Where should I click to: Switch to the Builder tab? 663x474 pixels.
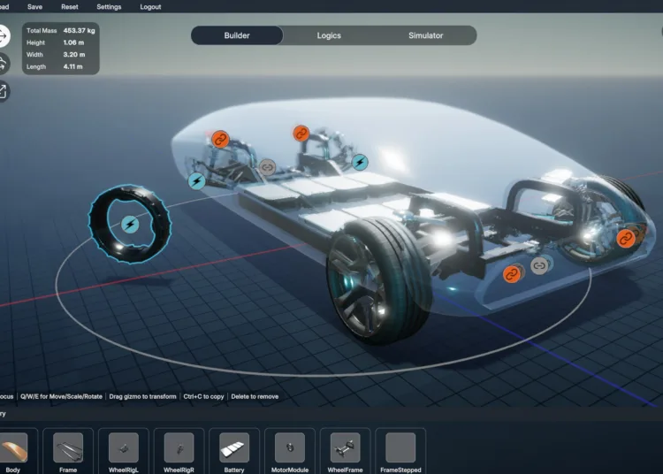[x=237, y=35]
